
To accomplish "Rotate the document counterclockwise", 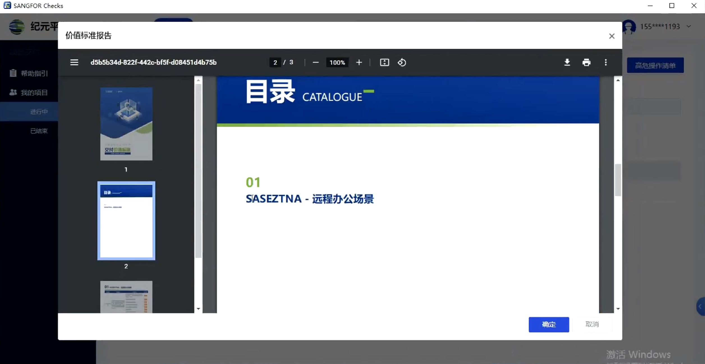I will point(402,62).
